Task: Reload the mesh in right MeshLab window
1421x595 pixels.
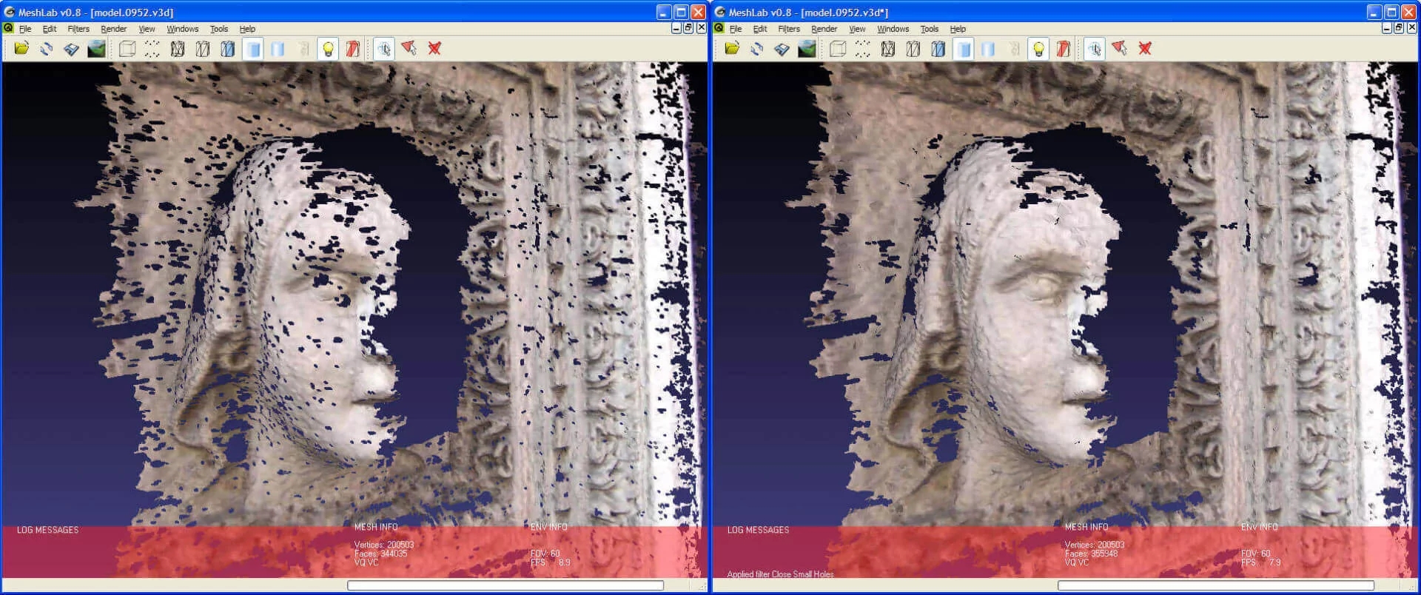Action: (x=757, y=49)
